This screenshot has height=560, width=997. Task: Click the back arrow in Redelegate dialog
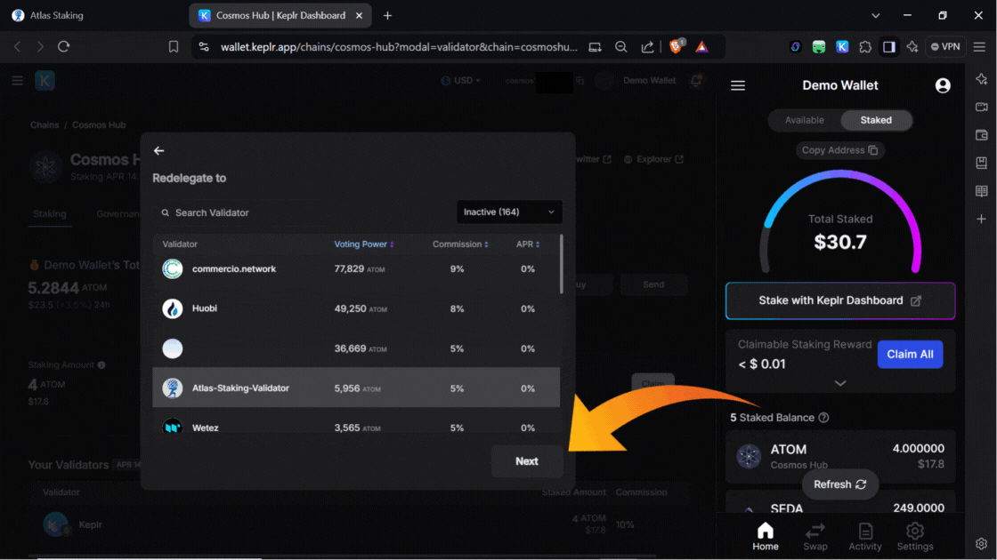click(159, 151)
